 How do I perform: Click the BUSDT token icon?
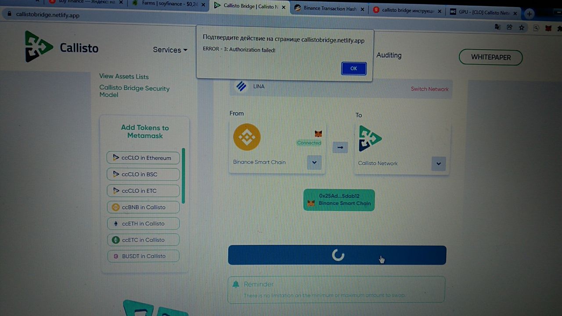[116, 256]
